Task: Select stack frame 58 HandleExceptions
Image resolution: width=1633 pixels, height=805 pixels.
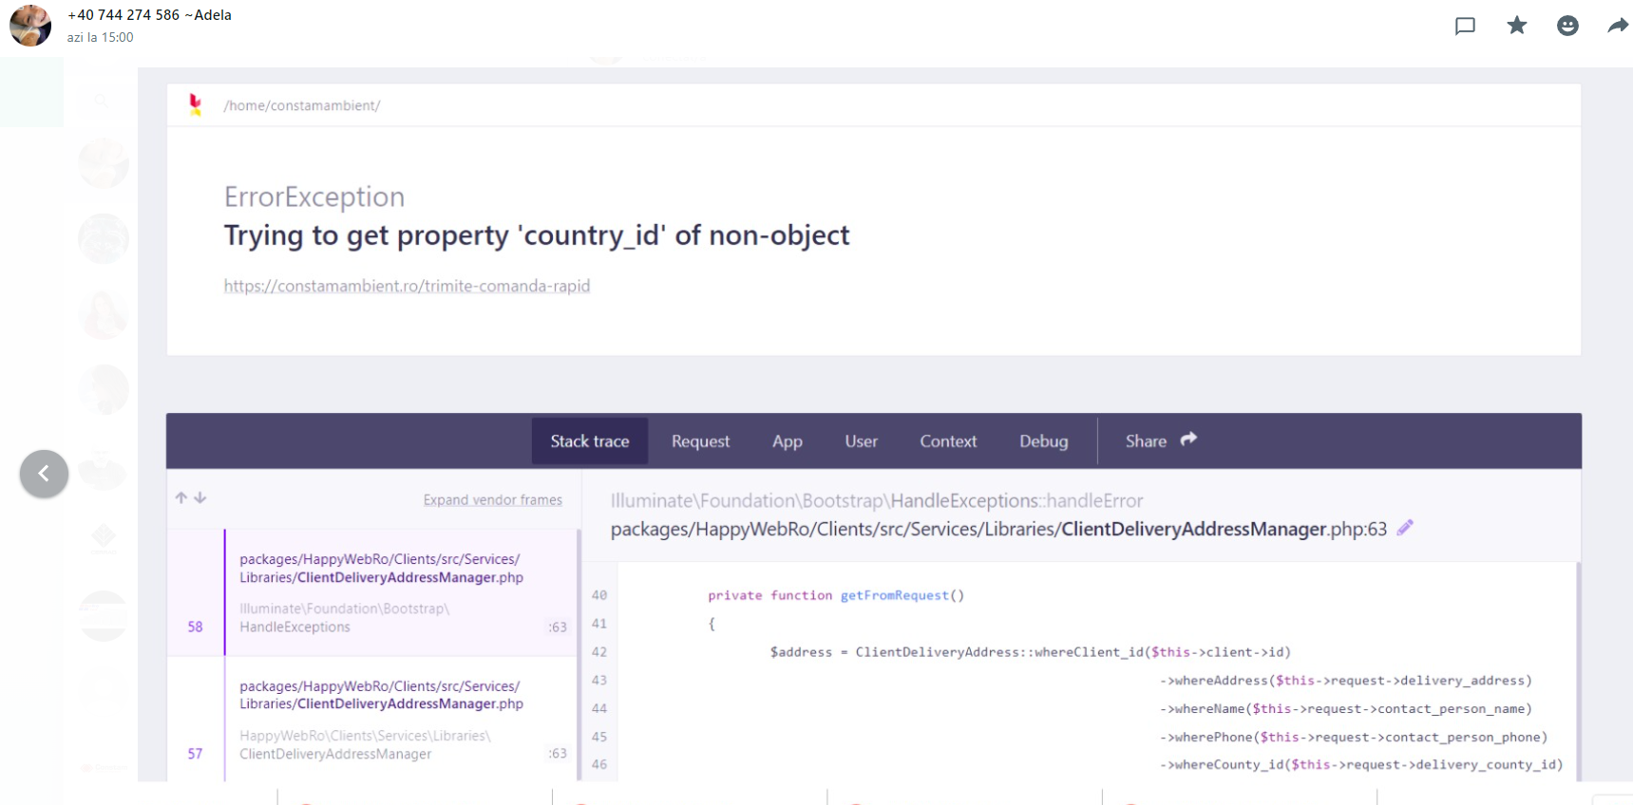Action: tap(372, 592)
